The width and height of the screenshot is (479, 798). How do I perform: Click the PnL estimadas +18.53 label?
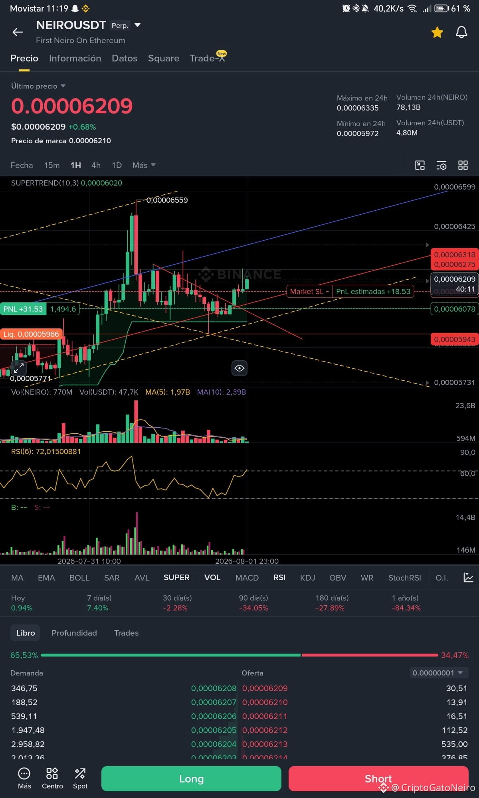[373, 292]
